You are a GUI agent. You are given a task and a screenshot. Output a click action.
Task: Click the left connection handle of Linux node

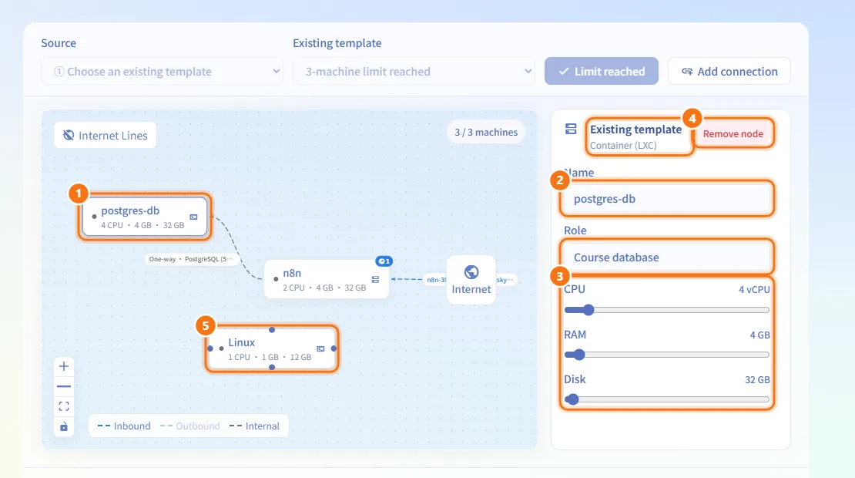pyautogui.click(x=210, y=348)
